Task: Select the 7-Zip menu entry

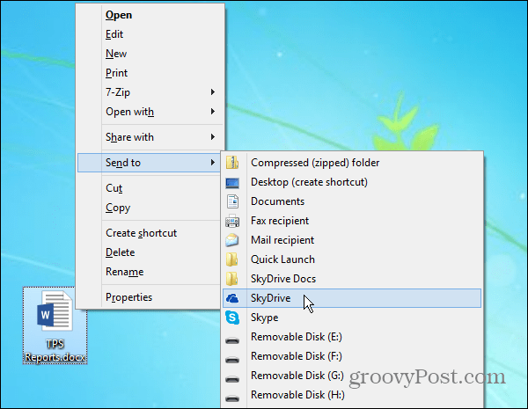Action: [x=150, y=92]
